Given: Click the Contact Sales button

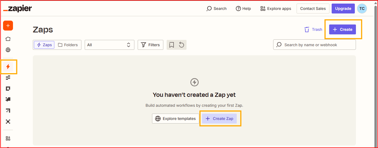Looking at the screenshot, I should click(x=313, y=9).
